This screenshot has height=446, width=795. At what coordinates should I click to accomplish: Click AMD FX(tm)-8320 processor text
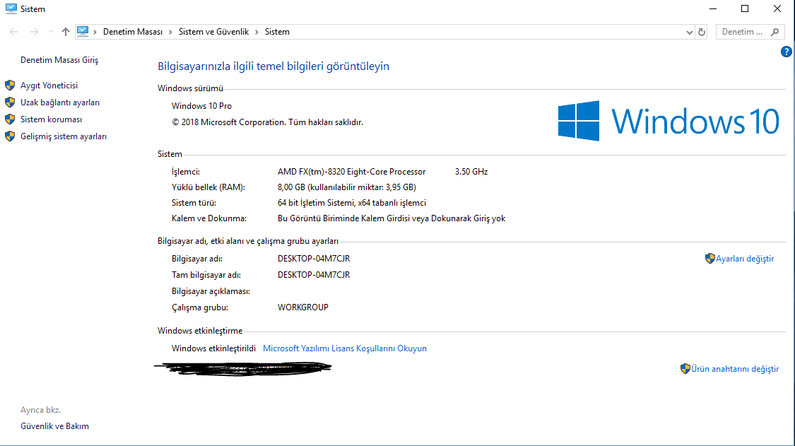tap(351, 172)
